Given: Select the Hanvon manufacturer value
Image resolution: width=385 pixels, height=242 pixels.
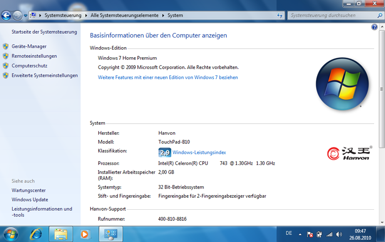Looking at the screenshot, I should point(167,133).
